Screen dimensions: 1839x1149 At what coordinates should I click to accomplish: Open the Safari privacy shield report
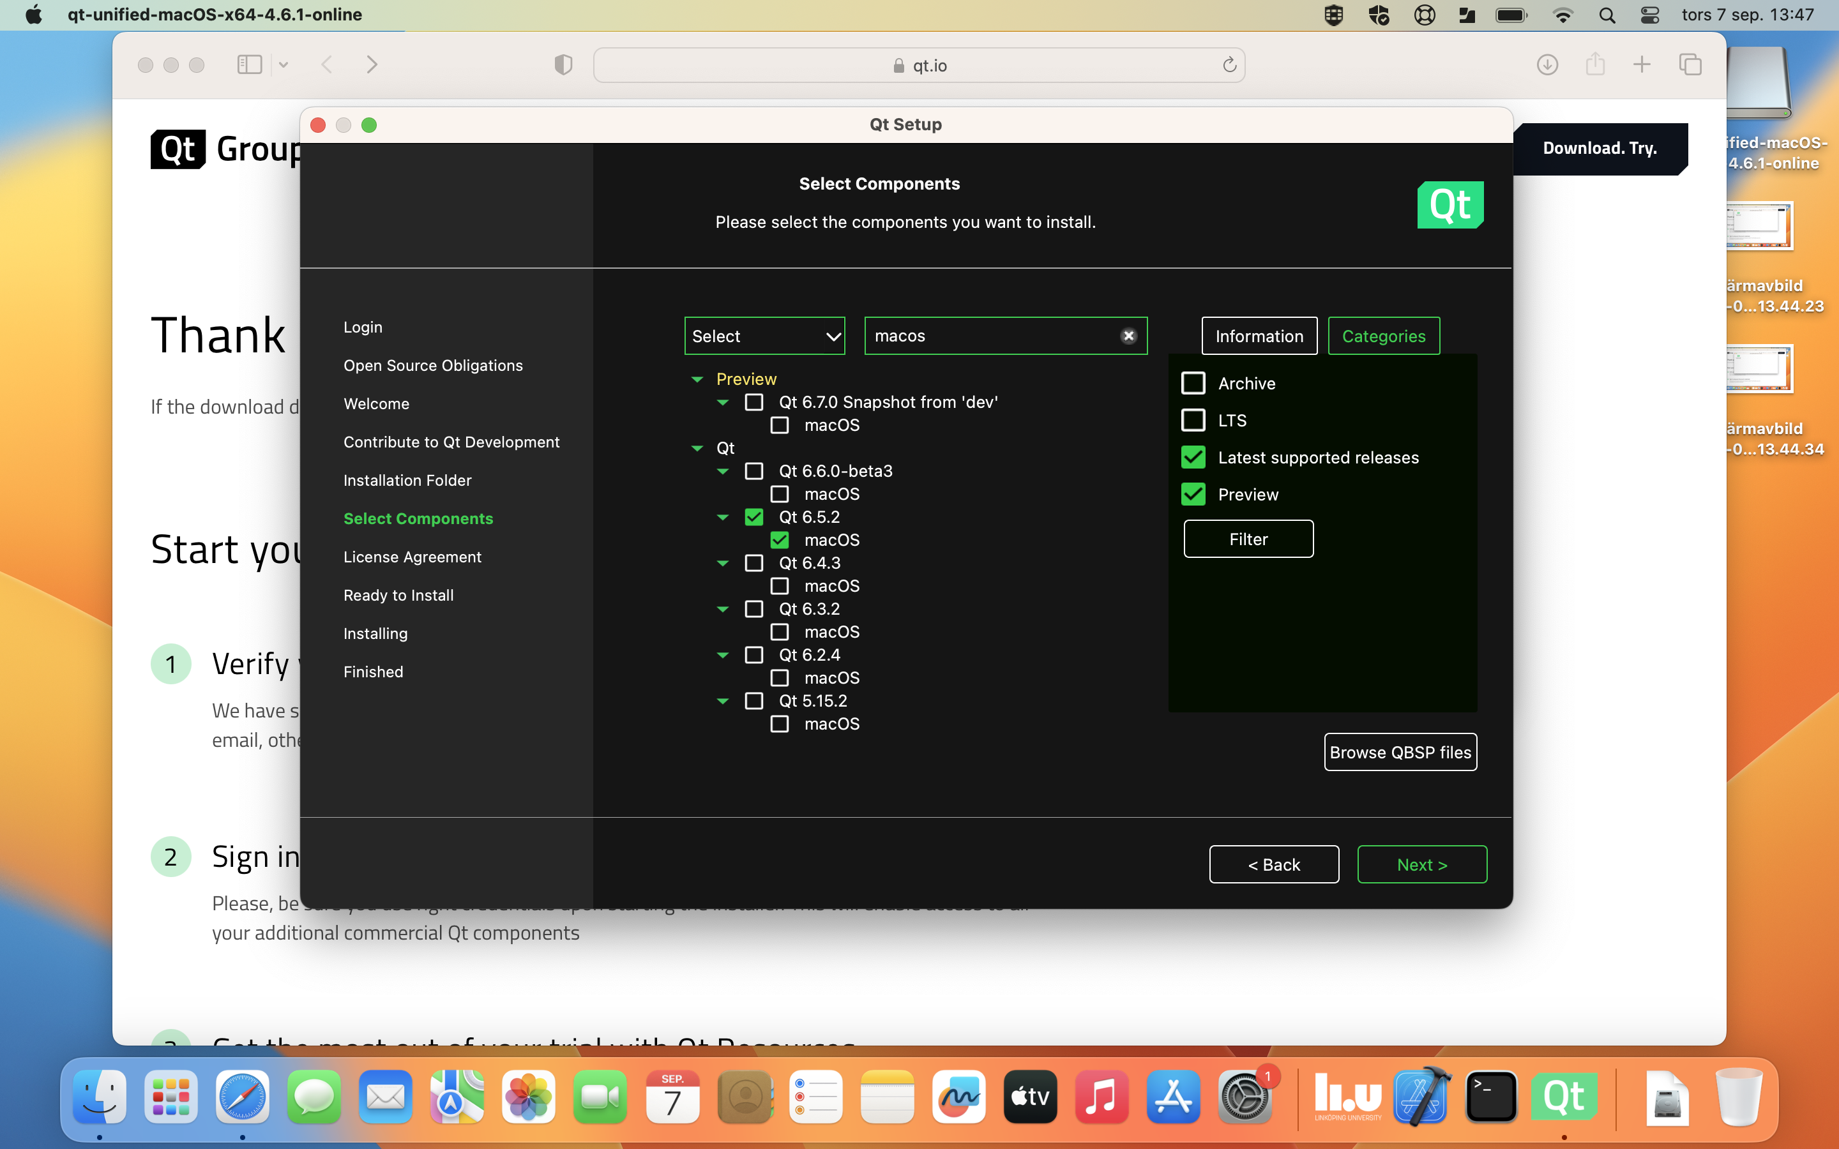[563, 64]
